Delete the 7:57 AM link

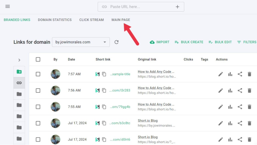250,74
